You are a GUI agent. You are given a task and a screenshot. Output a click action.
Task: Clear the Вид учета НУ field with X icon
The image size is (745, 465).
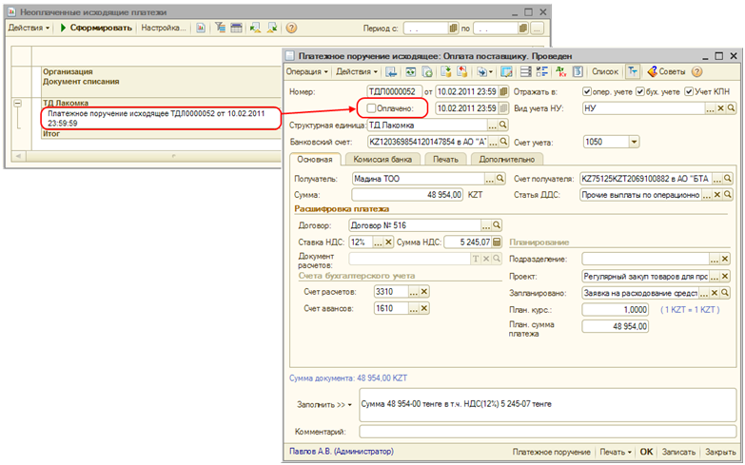click(719, 108)
